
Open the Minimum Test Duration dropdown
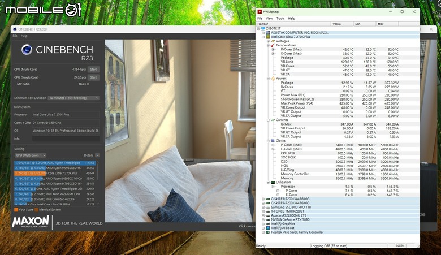pyautogui.click(x=73, y=98)
